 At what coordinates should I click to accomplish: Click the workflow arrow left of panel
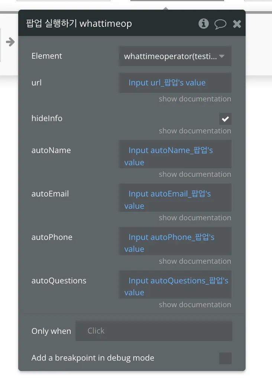coord(10,42)
